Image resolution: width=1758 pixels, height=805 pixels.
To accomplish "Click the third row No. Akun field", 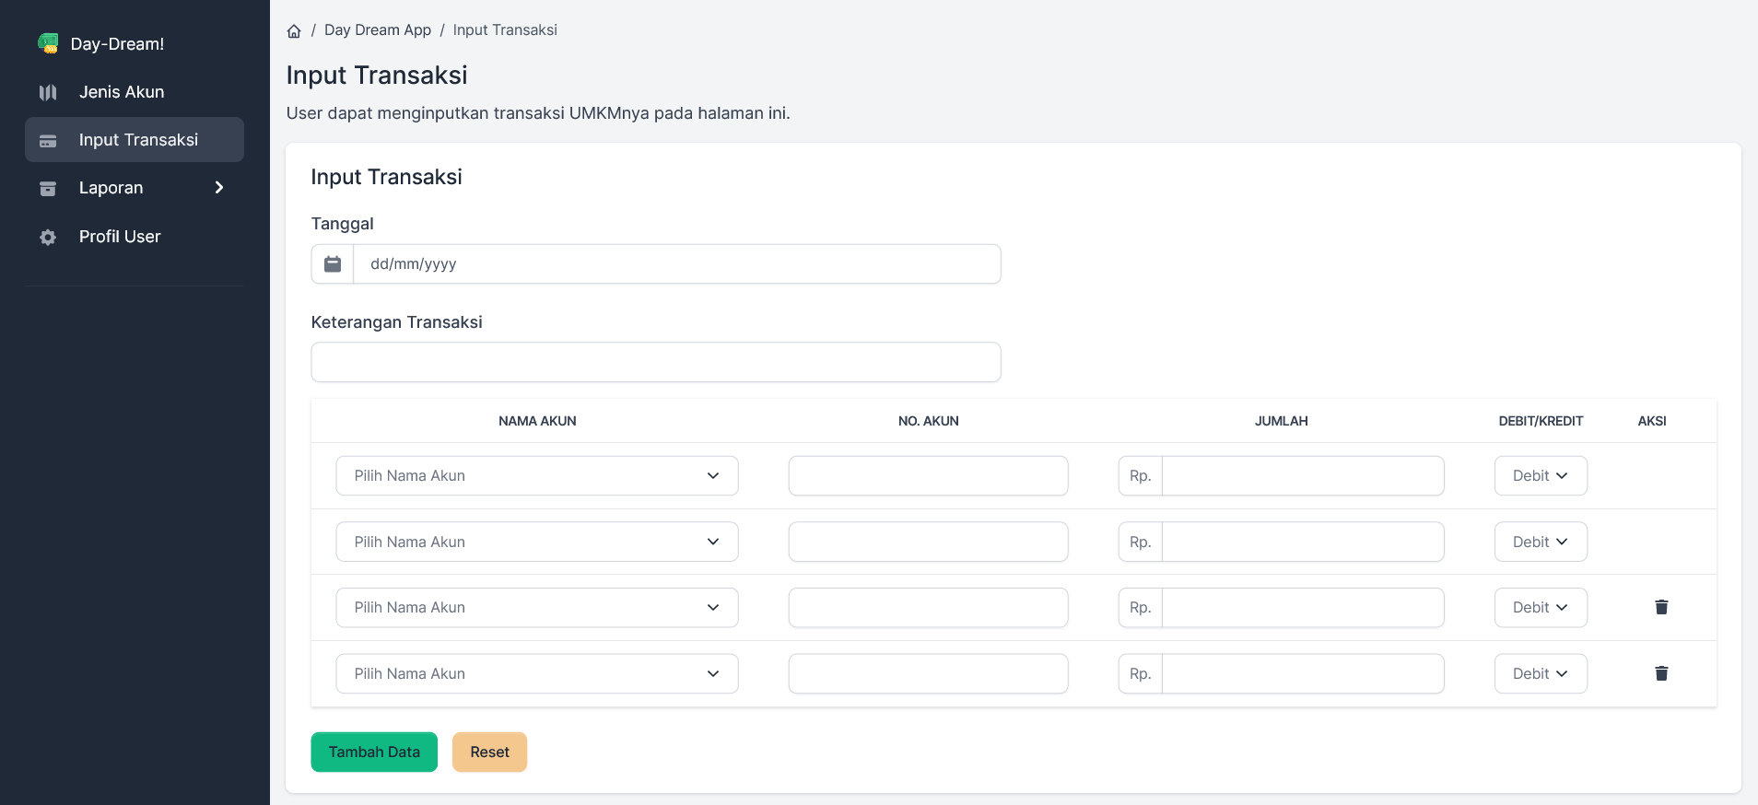I will 928,608.
